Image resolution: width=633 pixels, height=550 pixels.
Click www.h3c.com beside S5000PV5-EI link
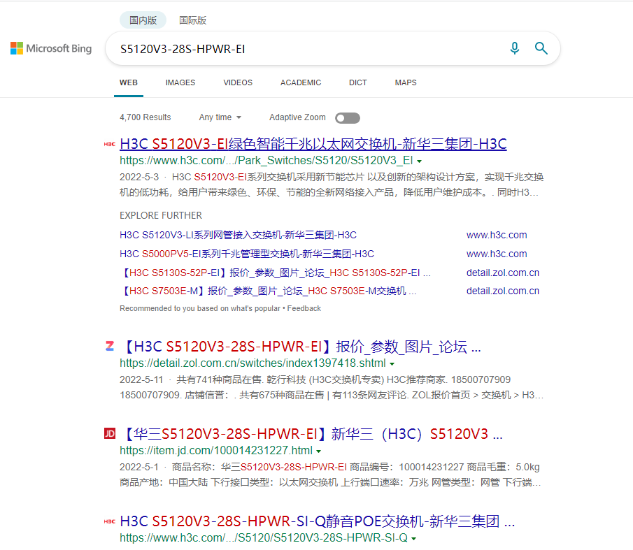click(x=497, y=254)
